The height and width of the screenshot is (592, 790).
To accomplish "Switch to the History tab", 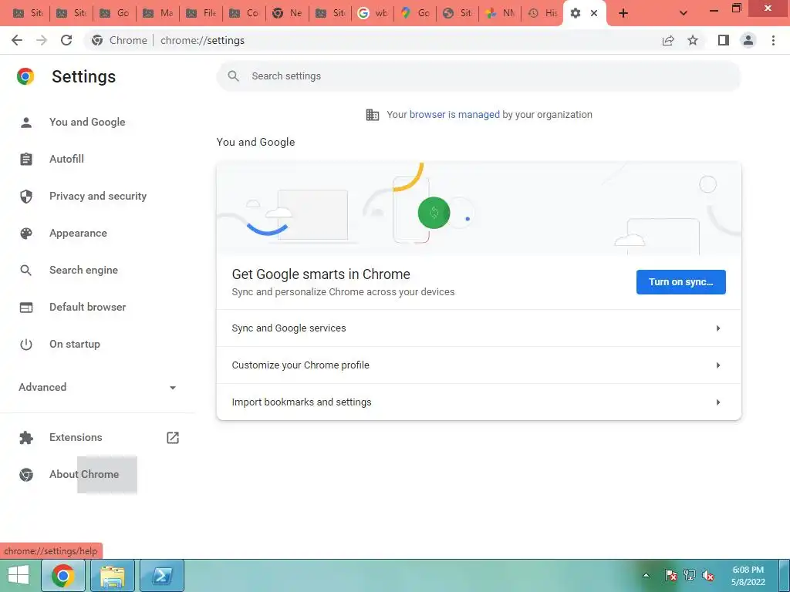I will [x=542, y=13].
